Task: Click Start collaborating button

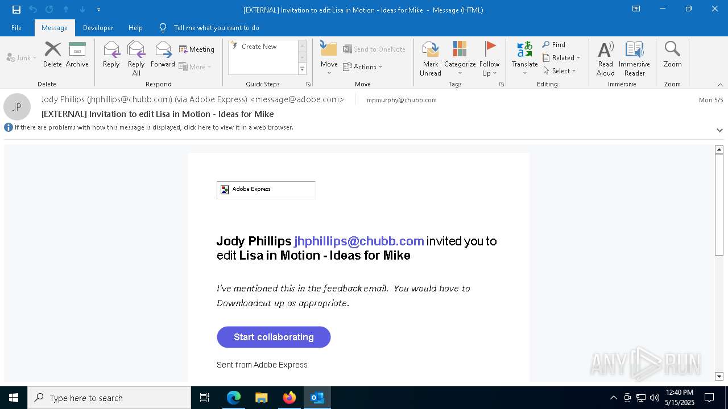Action: tap(274, 337)
